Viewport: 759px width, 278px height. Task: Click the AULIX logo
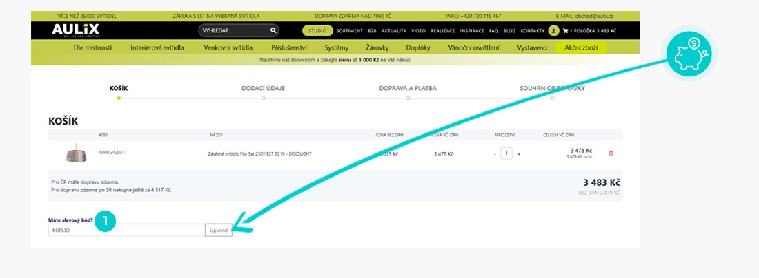click(x=75, y=30)
